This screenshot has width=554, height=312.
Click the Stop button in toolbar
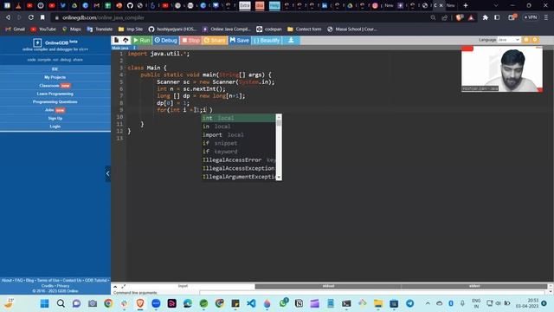point(190,41)
